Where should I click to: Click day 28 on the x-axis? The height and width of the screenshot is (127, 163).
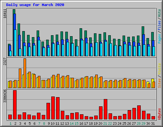pyautogui.click(x=138, y=124)
